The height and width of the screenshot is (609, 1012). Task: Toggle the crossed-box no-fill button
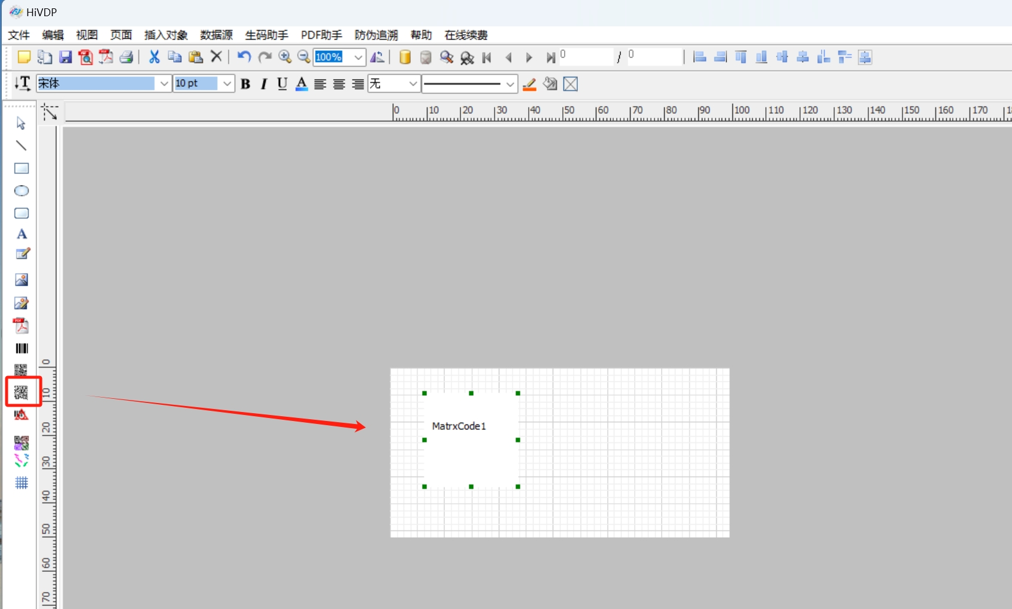coord(571,84)
